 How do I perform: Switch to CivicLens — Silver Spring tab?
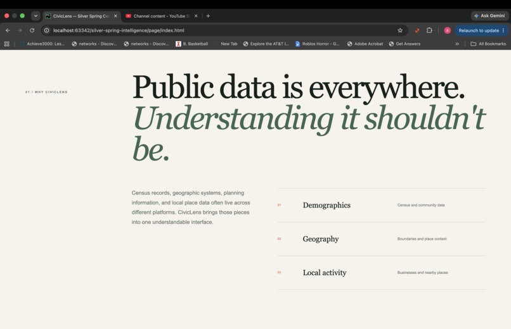(x=82, y=16)
